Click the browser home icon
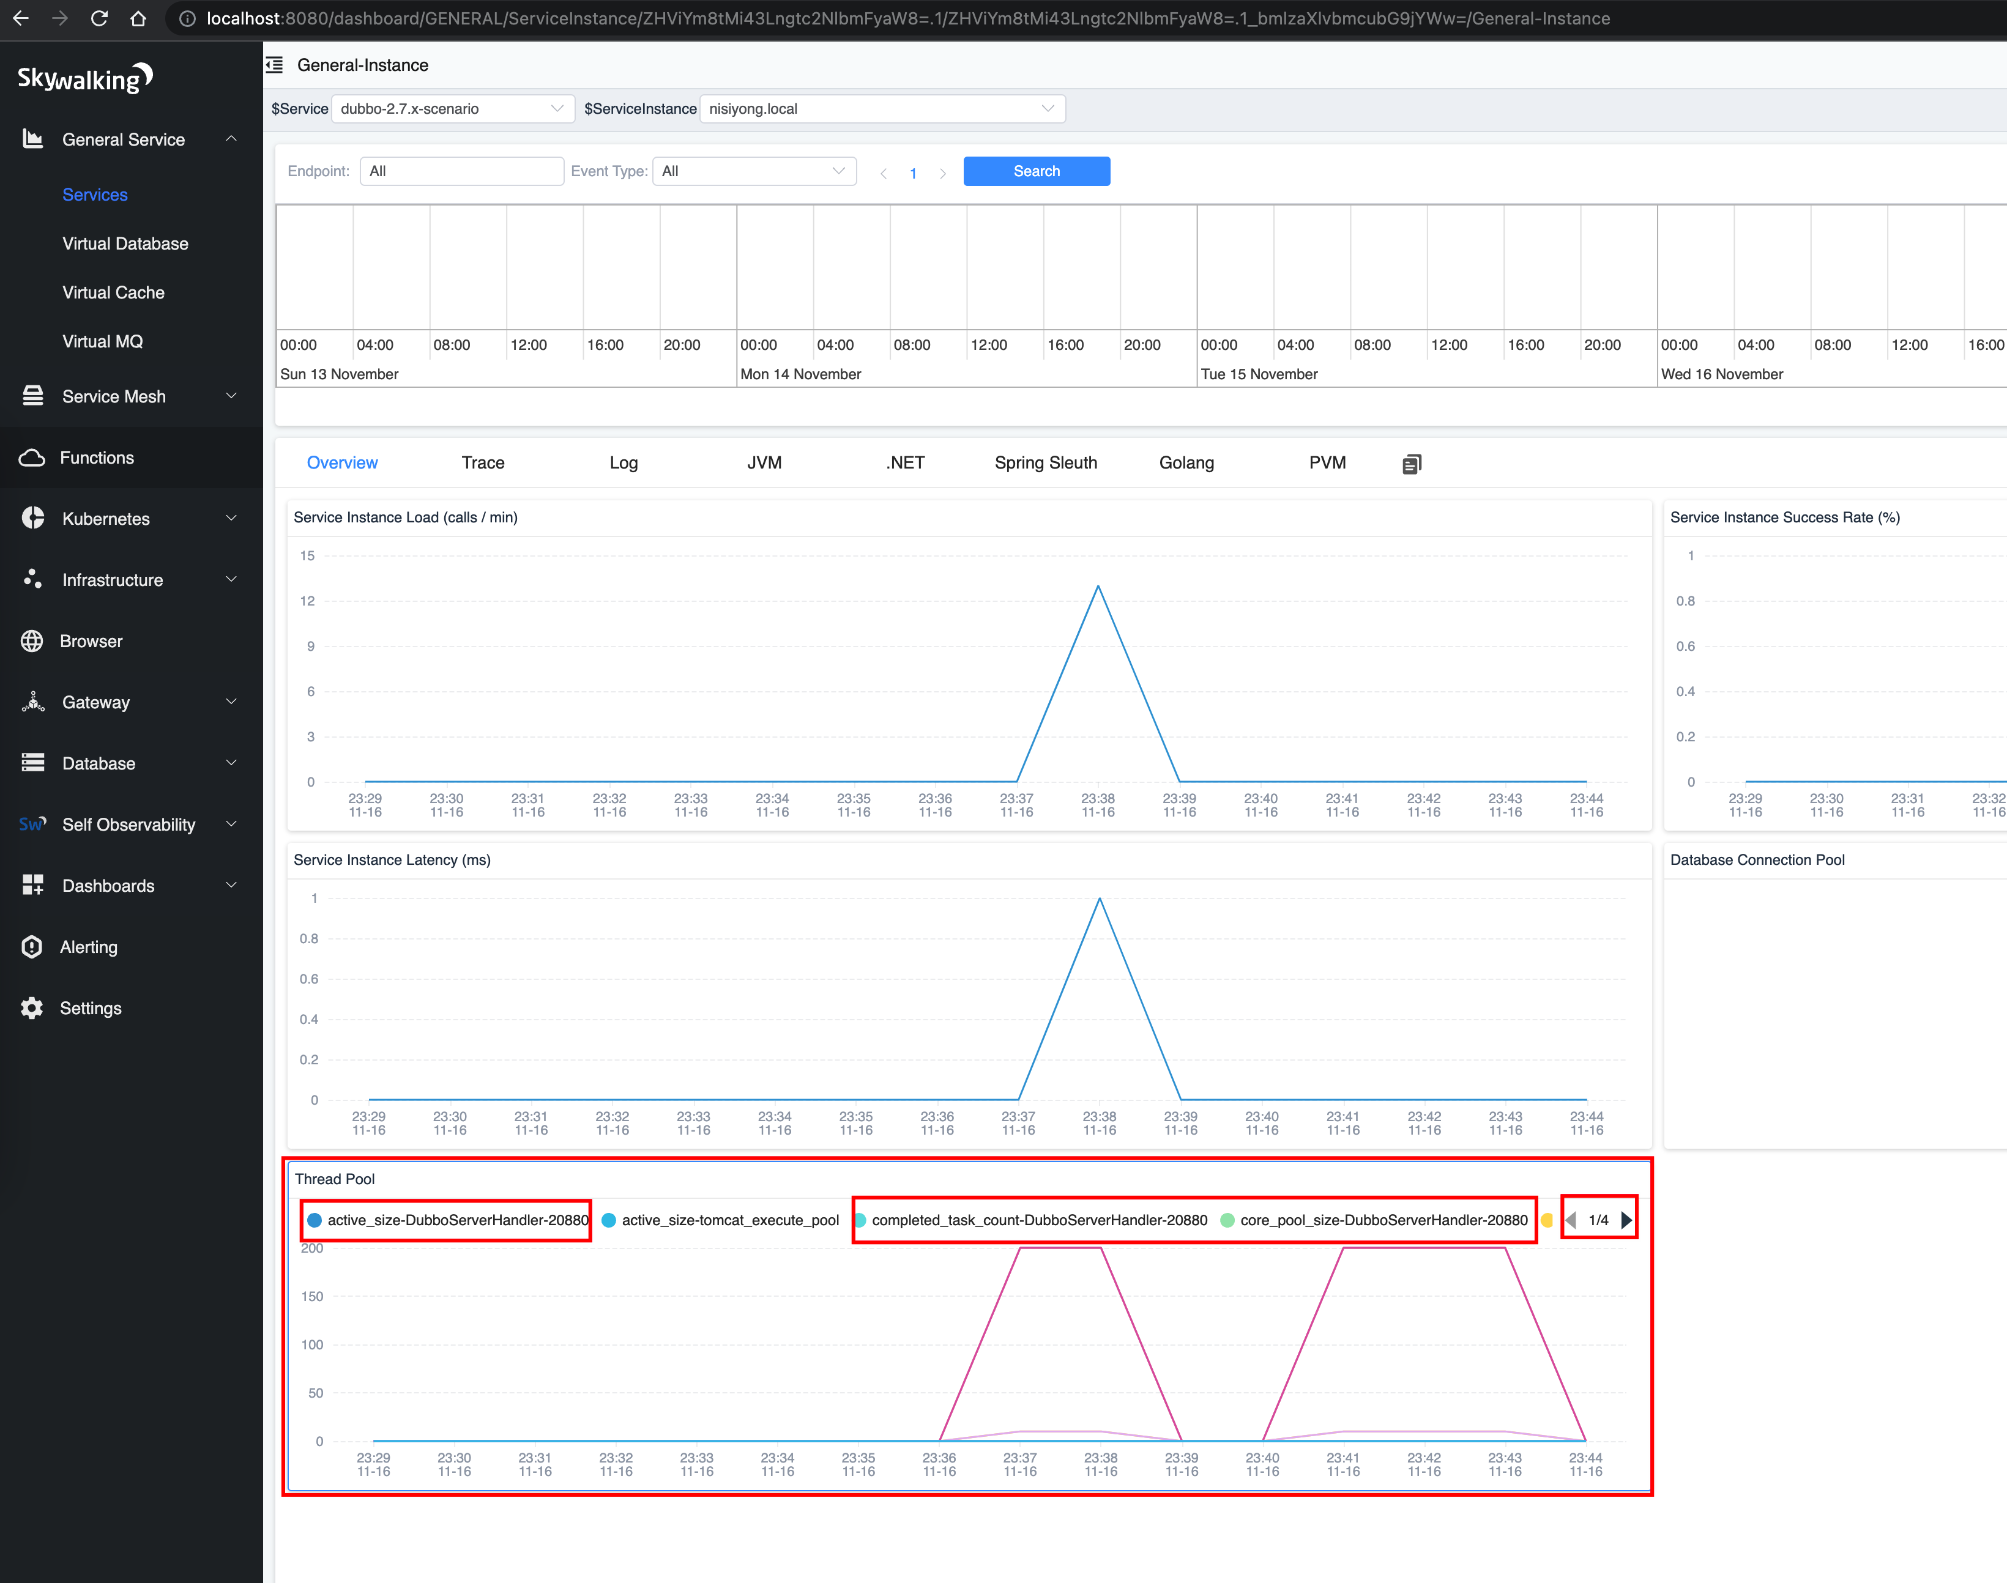Viewport: 2007px width, 1583px height. [x=138, y=18]
